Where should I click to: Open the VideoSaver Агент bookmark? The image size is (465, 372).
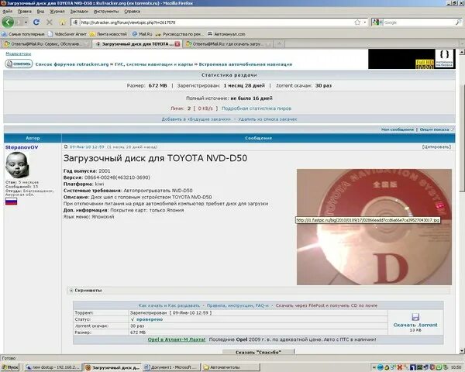click(67, 34)
